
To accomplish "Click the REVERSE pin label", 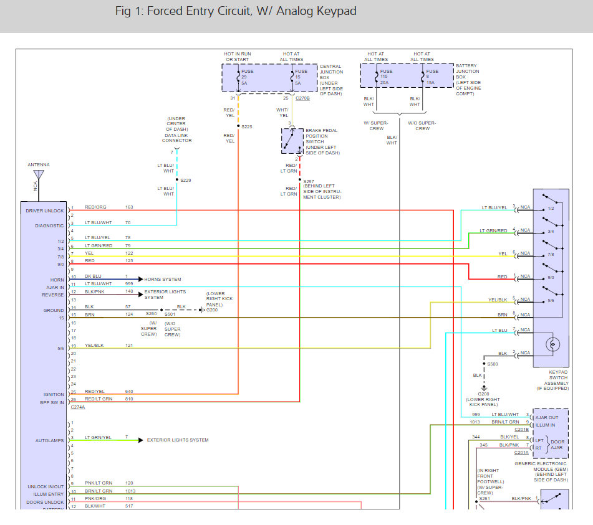I will pos(52,295).
